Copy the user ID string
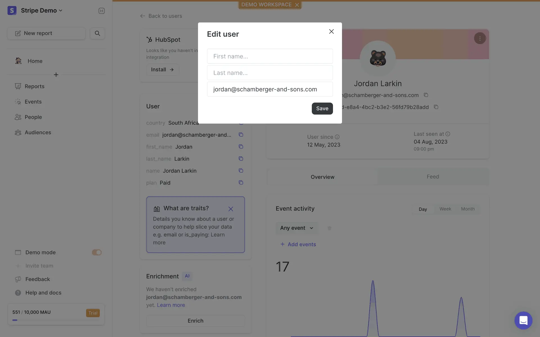The height and width of the screenshot is (337, 540). (436, 107)
